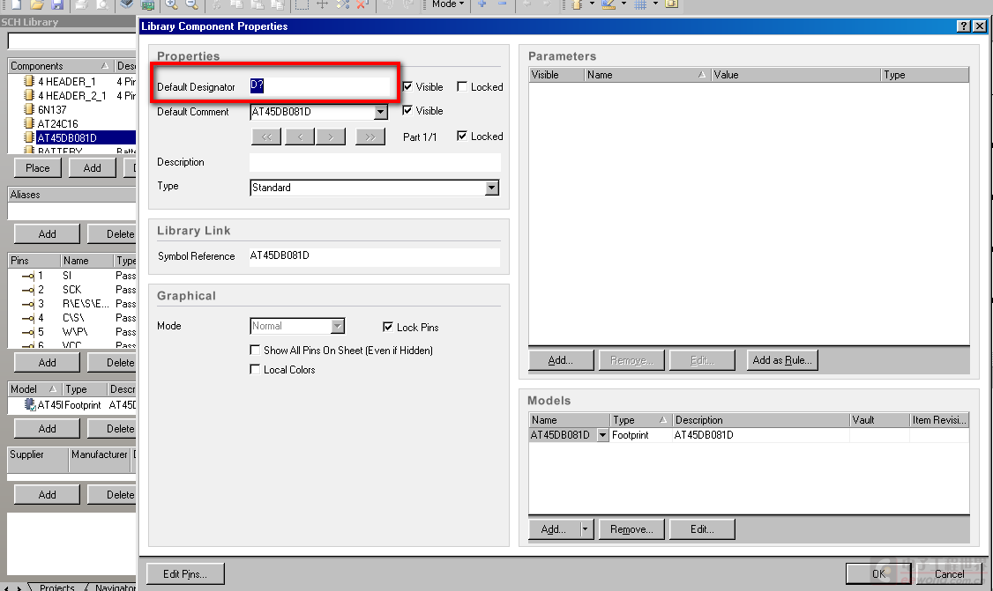Toggle the Part 1/1 Locked checkbox
Image resolution: width=993 pixels, height=591 pixels.
[x=462, y=136]
